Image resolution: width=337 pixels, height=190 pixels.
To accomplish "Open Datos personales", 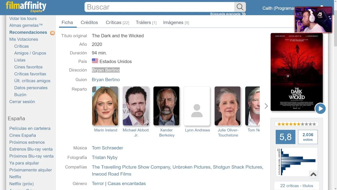I will pos(31,88).
